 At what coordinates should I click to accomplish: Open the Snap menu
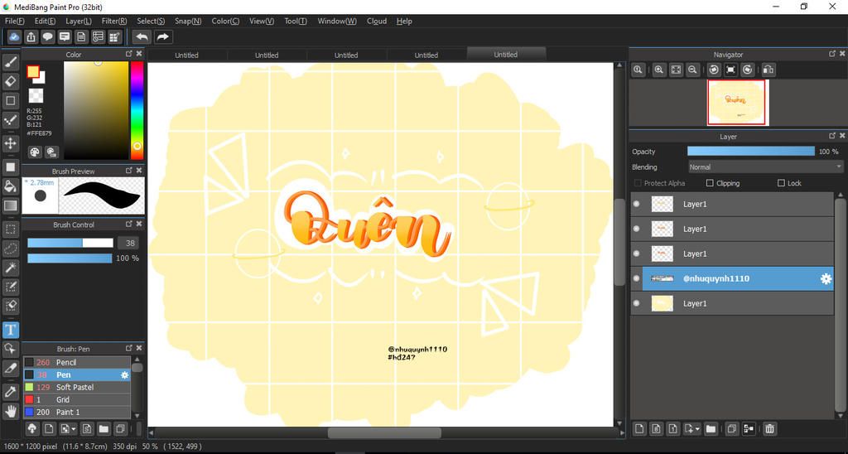click(x=188, y=21)
